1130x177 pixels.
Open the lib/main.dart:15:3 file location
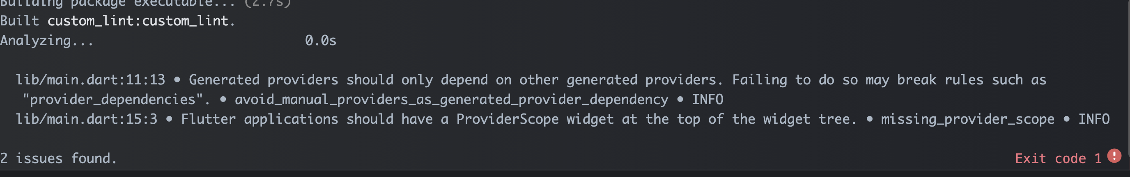click(86, 119)
